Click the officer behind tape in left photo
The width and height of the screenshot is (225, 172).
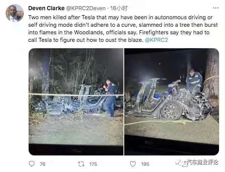click(x=110, y=98)
